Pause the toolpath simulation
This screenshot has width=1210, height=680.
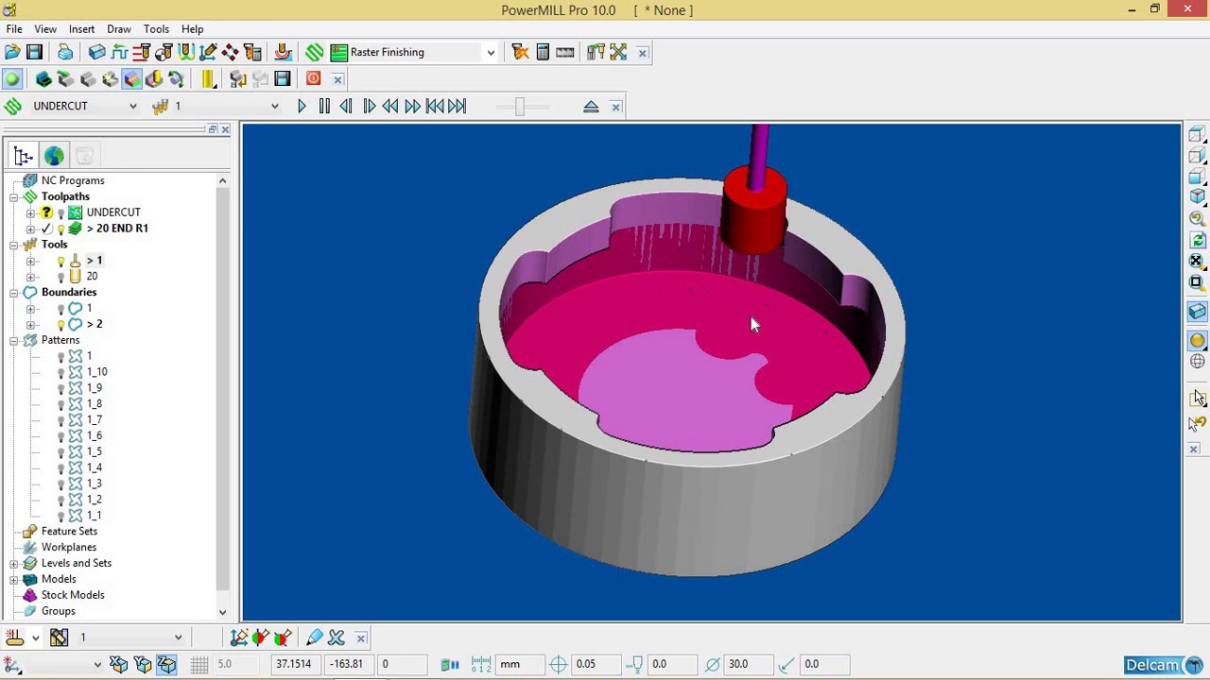click(324, 107)
